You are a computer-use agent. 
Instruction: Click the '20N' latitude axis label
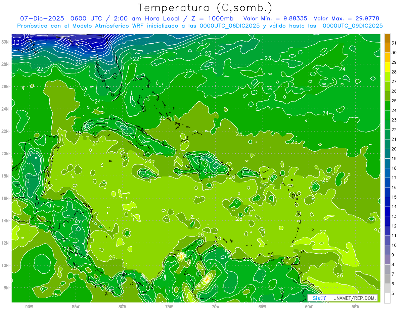click(5, 154)
